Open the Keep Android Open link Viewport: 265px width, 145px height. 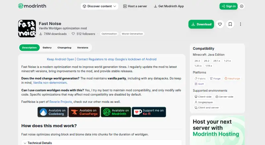click(61, 59)
